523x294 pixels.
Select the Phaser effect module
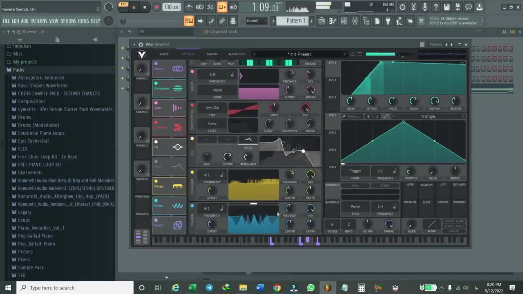click(169, 206)
